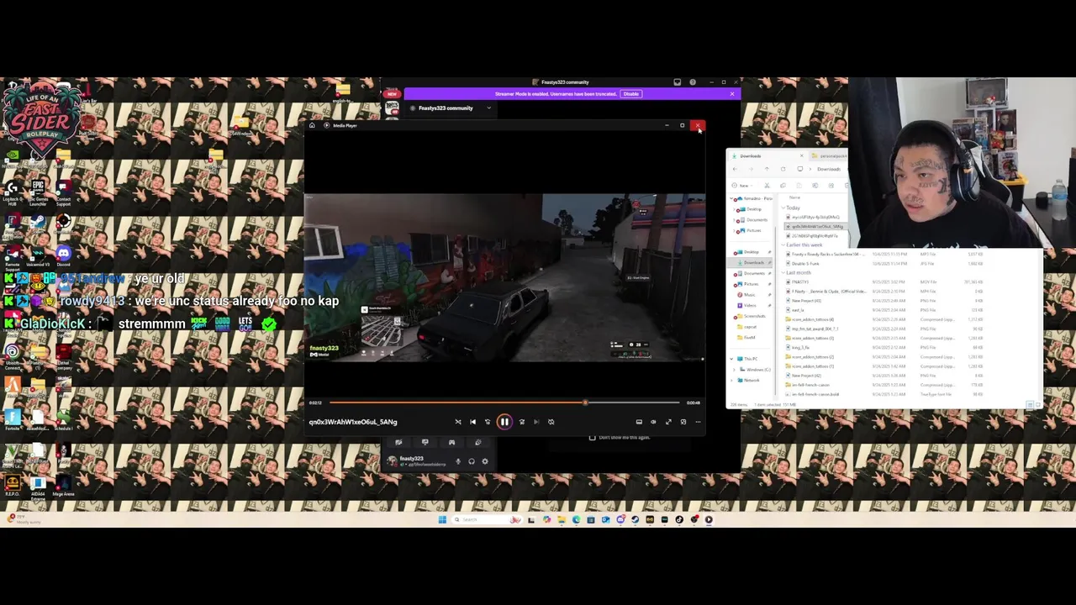The height and width of the screenshot is (605, 1076).
Task: Open the Discord help icon in title bar
Action: (x=693, y=82)
